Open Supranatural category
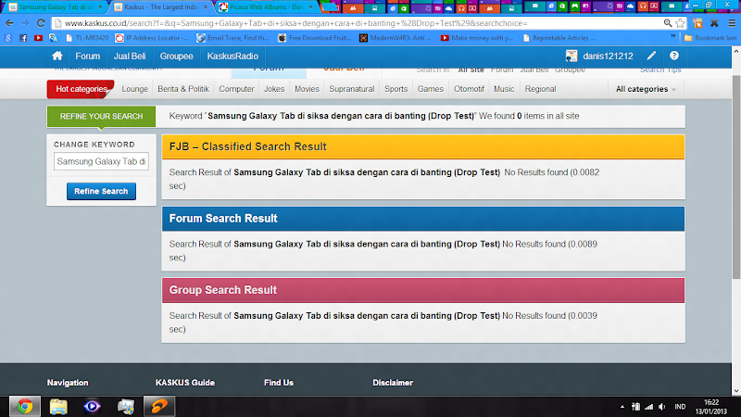 [x=352, y=89]
